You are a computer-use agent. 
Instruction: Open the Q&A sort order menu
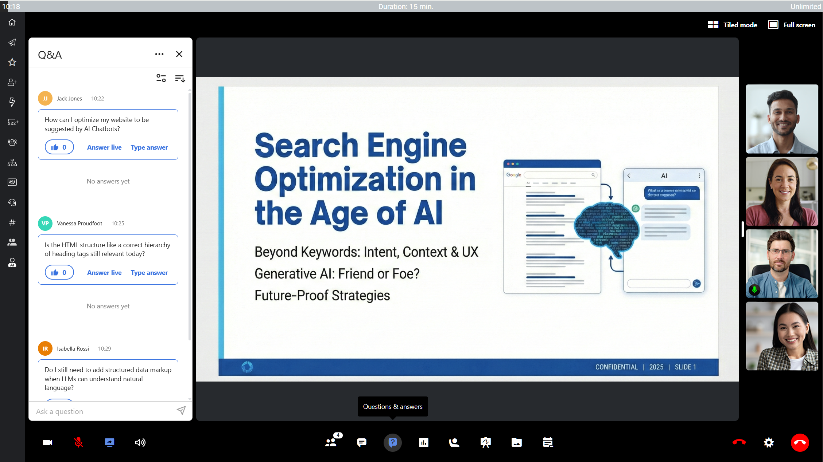(180, 78)
